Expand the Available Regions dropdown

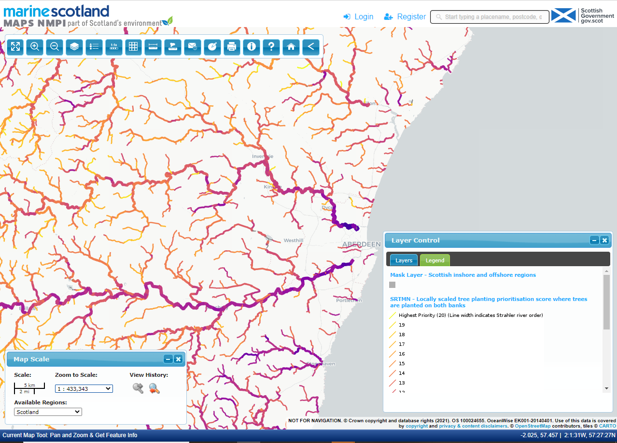pos(48,412)
